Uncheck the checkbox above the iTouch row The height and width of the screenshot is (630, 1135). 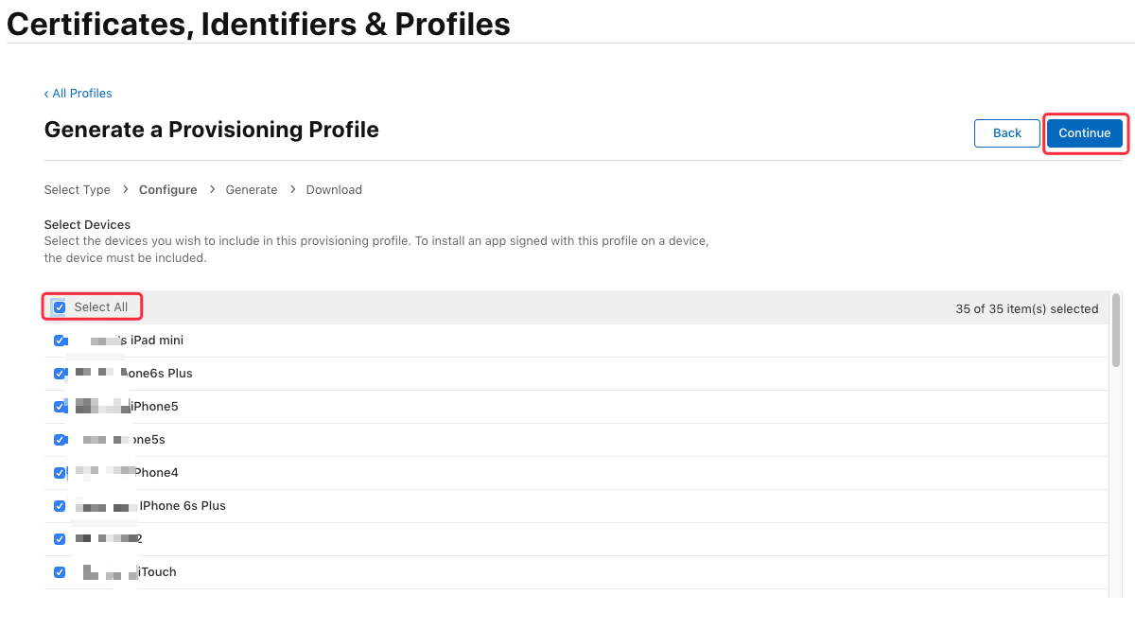60,539
